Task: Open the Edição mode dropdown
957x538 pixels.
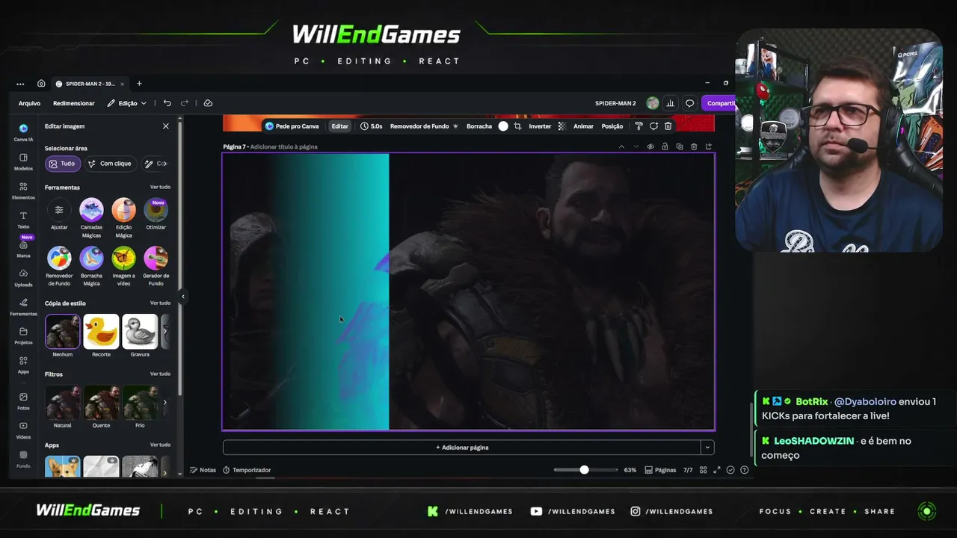Action: (126, 103)
